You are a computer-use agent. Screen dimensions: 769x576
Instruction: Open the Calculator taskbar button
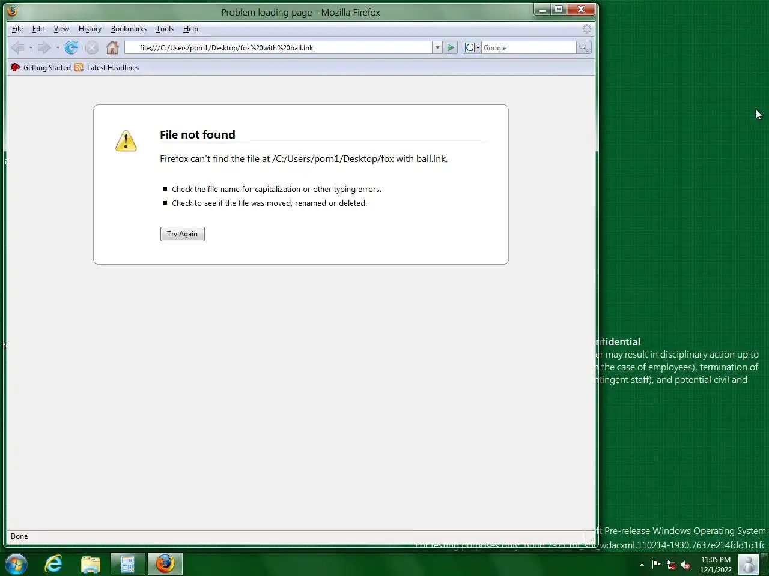[x=127, y=564]
